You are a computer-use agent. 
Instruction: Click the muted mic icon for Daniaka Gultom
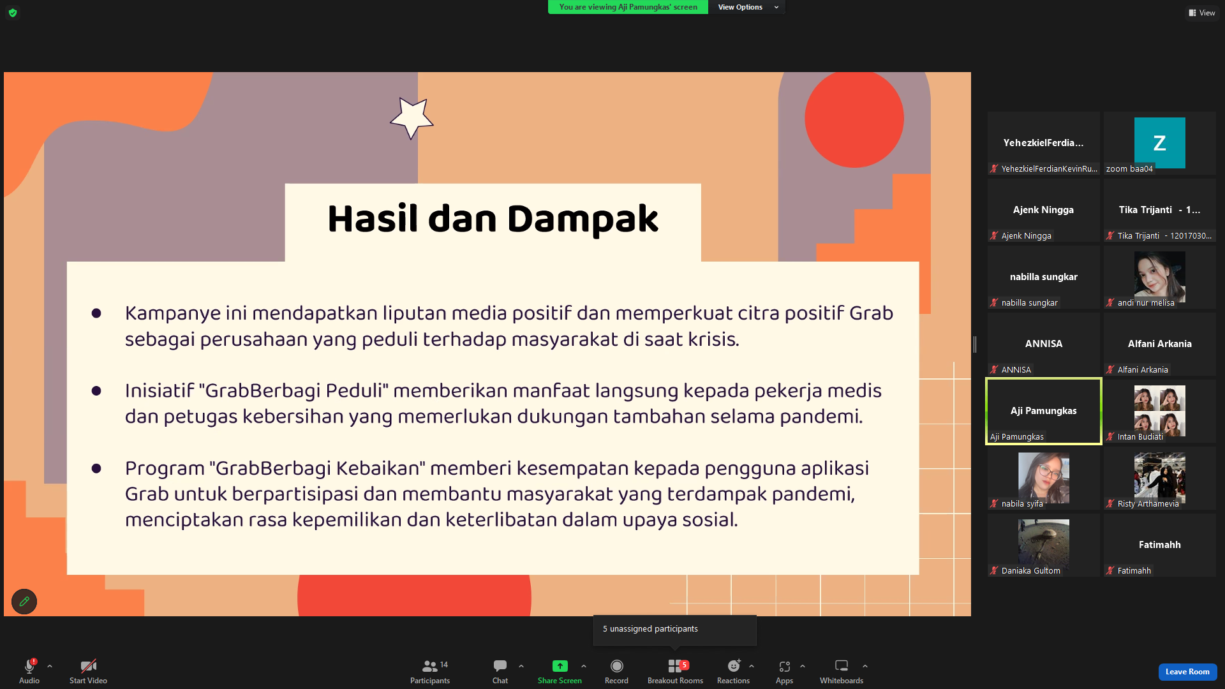(x=994, y=570)
